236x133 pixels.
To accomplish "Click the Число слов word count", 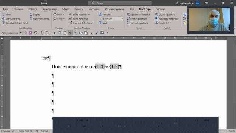I will [25, 131].
